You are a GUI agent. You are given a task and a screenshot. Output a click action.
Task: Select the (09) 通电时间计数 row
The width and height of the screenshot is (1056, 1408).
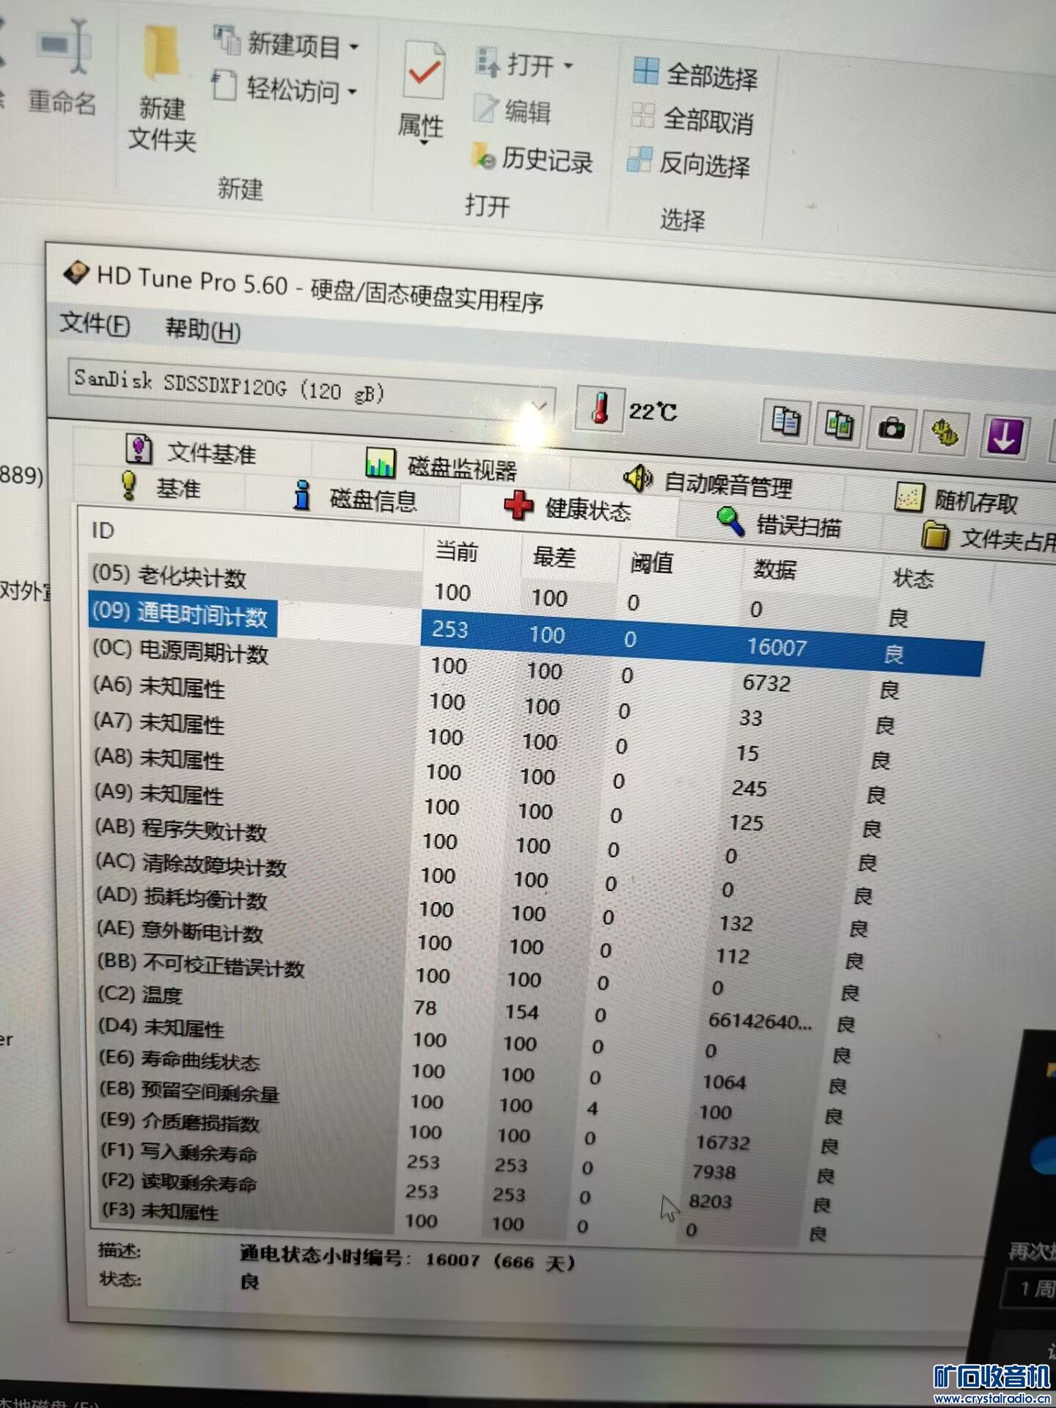(x=535, y=632)
